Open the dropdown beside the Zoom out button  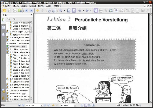click(x=84, y=10)
